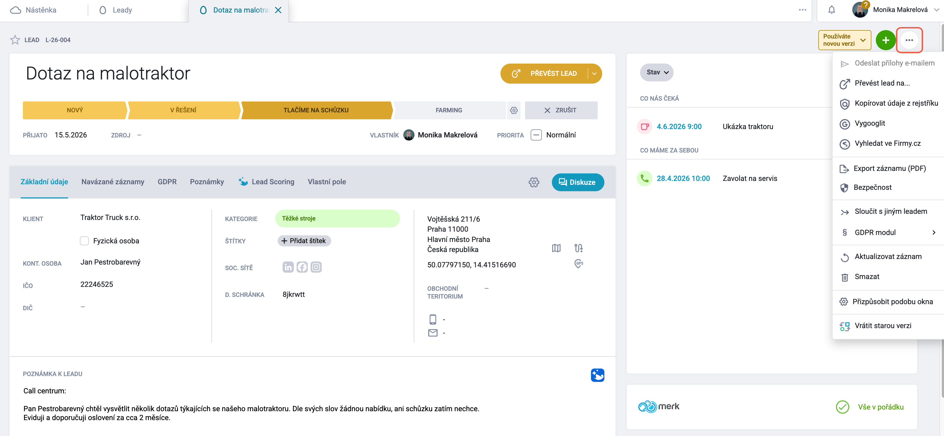Switch to the GDPR tab
The image size is (944, 436).
(167, 182)
